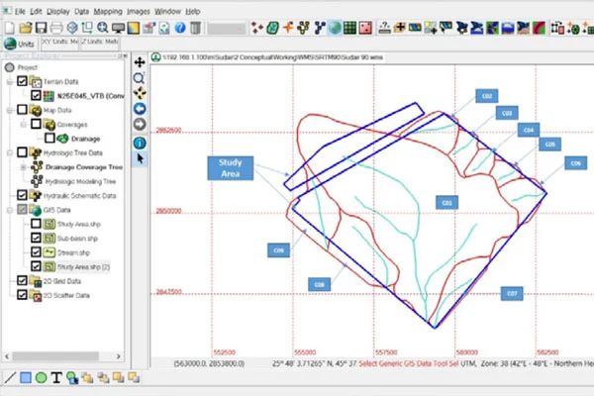
Task: Toggle the 2D Grid Data checkbox
Action: coord(22,281)
